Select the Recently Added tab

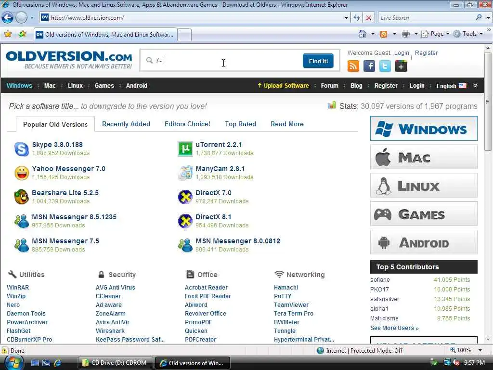[126, 124]
